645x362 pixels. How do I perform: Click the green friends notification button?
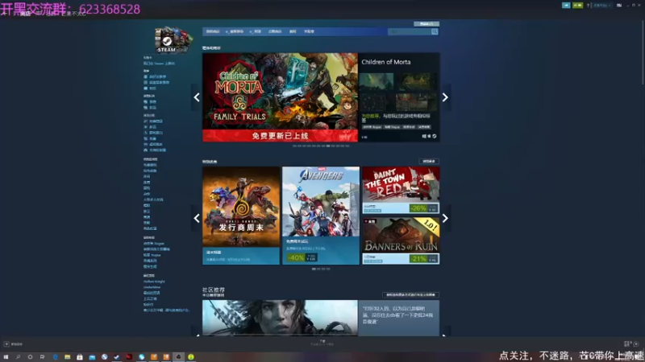pos(577,6)
